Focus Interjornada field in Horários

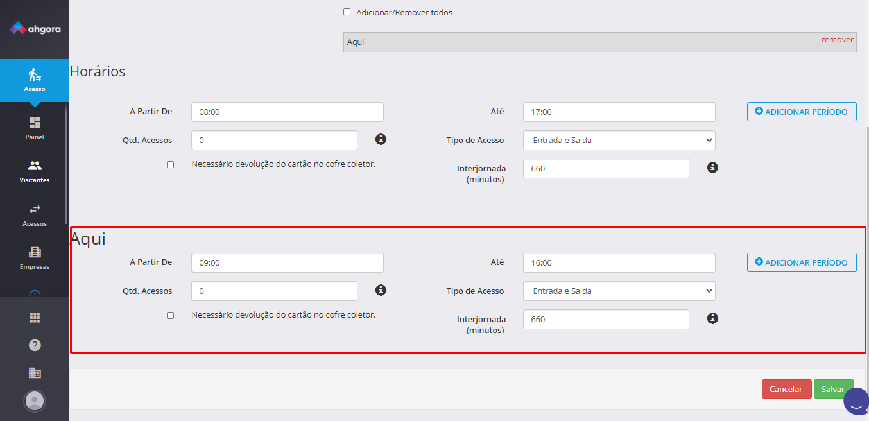coord(606,169)
